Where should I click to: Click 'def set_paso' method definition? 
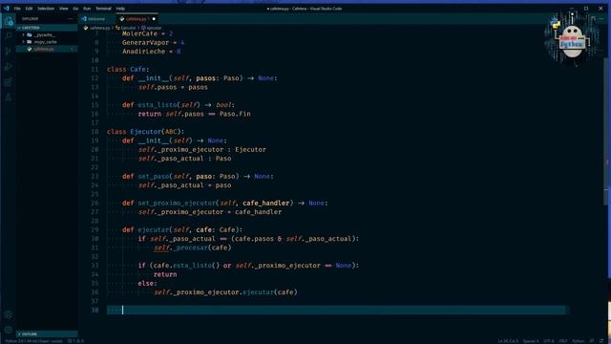pyautogui.click(x=198, y=176)
